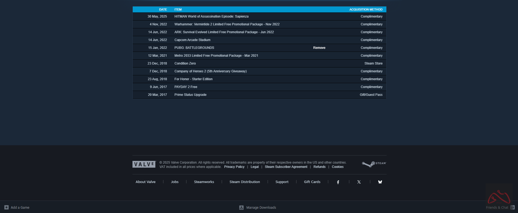518x213 pixels.
Task: Click the Legal footer link
Action: click(254, 167)
